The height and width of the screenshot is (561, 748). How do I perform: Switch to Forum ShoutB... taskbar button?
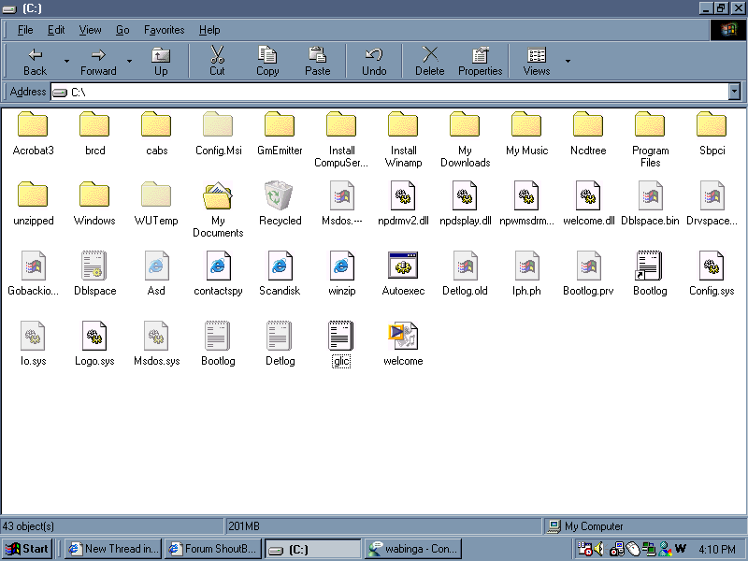(x=213, y=549)
